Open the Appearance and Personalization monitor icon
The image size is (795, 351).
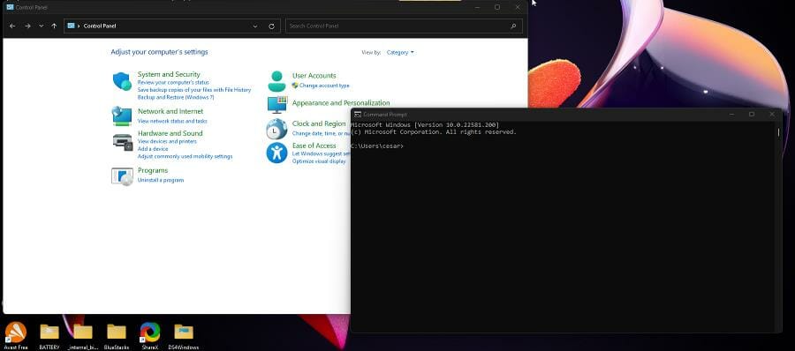[x=277, y=104]
